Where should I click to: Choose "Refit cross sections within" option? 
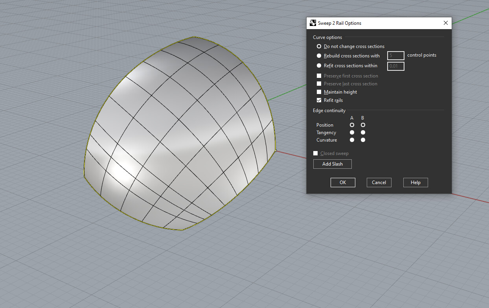[x=319, y=65]
